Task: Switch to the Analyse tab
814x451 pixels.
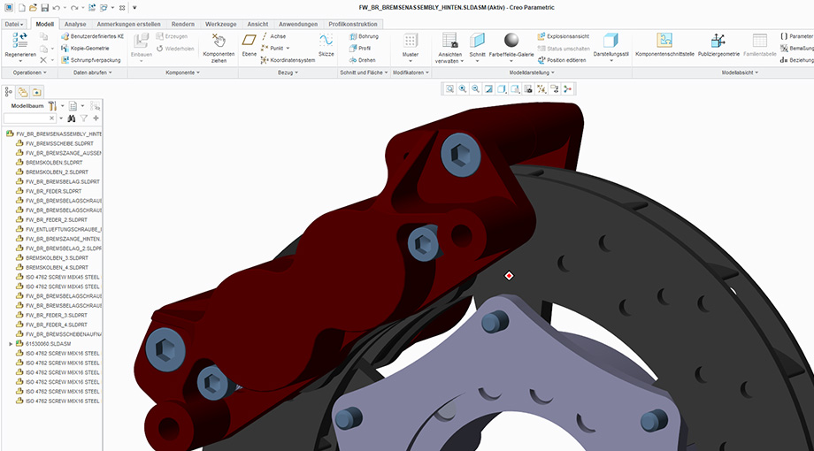Action: [75, 24]
